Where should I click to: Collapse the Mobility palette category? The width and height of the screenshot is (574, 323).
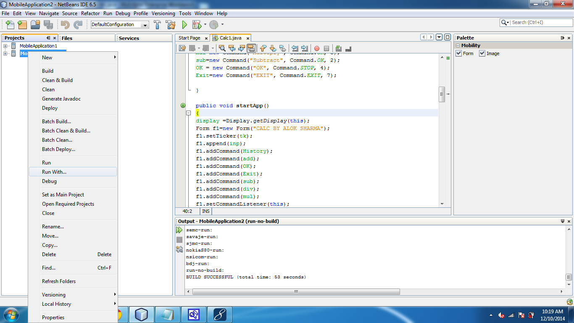[458, 45]
